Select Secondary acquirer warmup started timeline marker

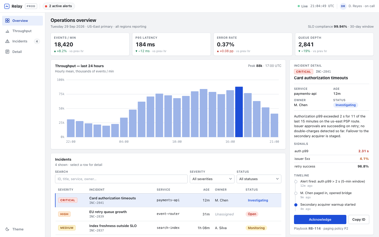coord(296,205)
